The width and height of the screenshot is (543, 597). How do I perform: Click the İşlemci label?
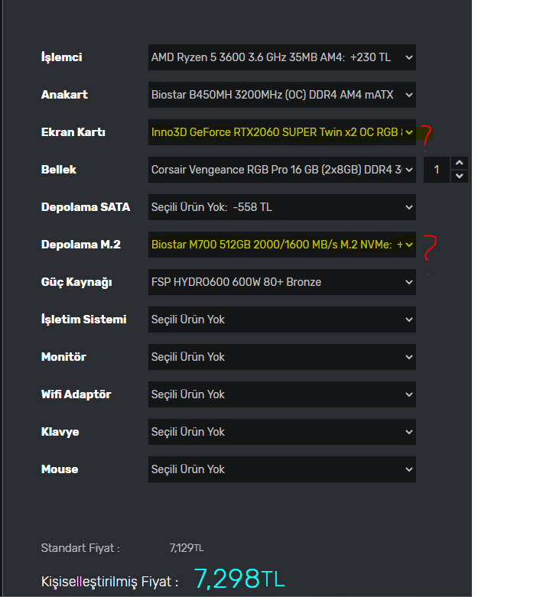click(61, 57)
